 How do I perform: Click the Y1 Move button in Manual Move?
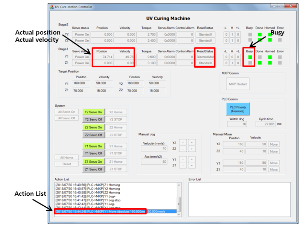pos(273,163)
